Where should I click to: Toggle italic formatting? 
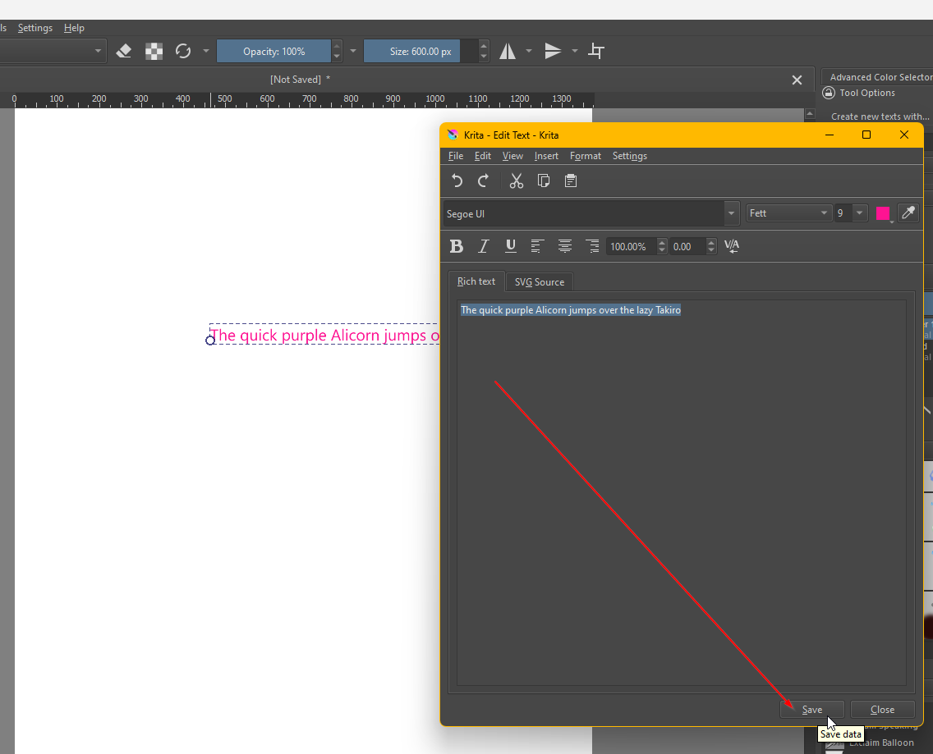coord(484,246)
